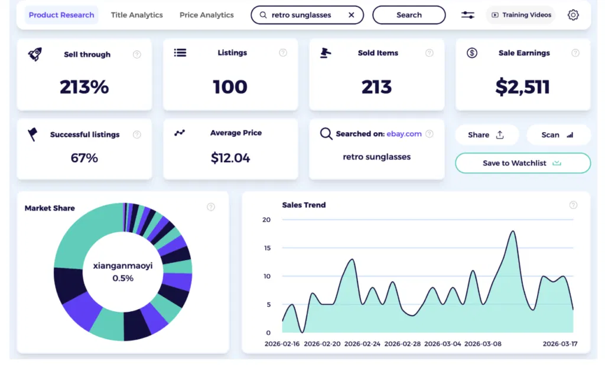Screen dimensions: 605x365
Task: Open the settings gear in the top bar
Action: point(573,15)
